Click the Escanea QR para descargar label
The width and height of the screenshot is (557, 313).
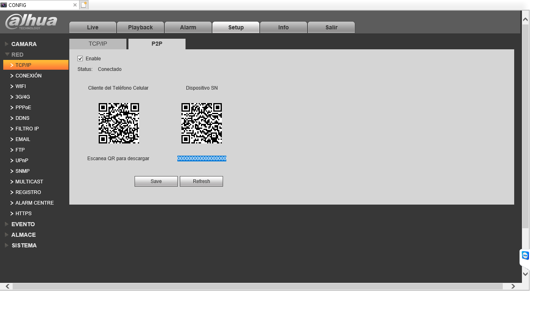[x=118, y=159]
